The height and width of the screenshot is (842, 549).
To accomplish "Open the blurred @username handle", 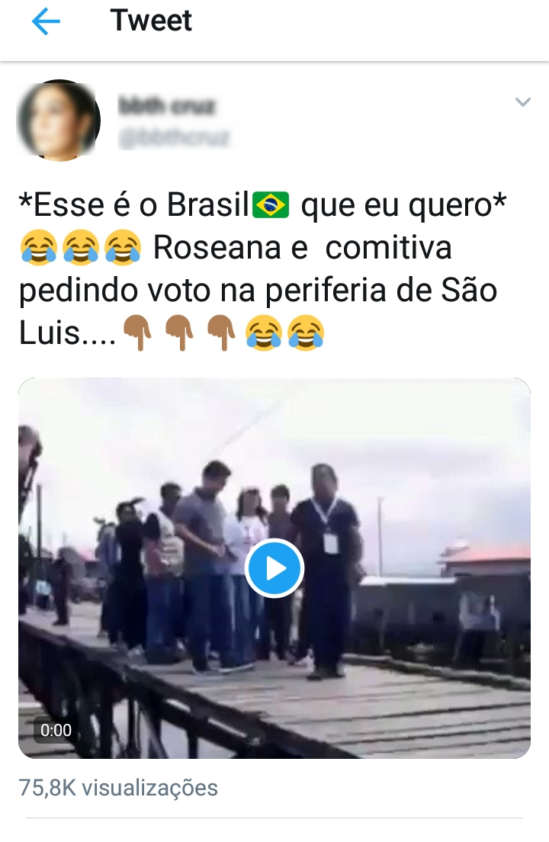I will pos(173,138).
